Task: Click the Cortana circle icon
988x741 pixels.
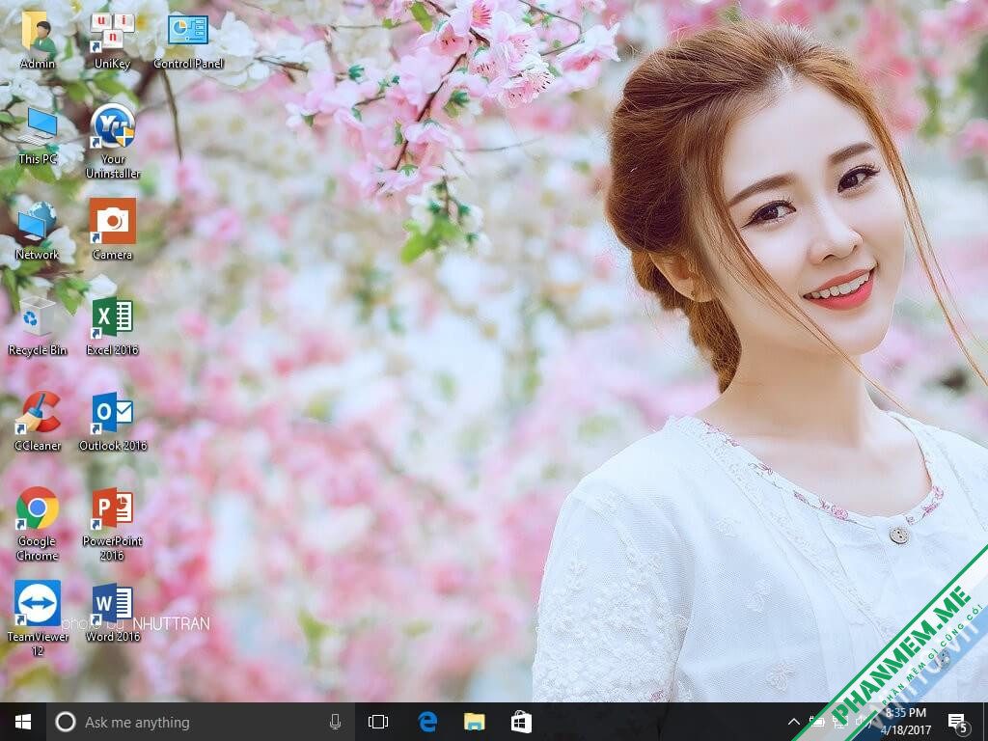Action: click(66, 722)
